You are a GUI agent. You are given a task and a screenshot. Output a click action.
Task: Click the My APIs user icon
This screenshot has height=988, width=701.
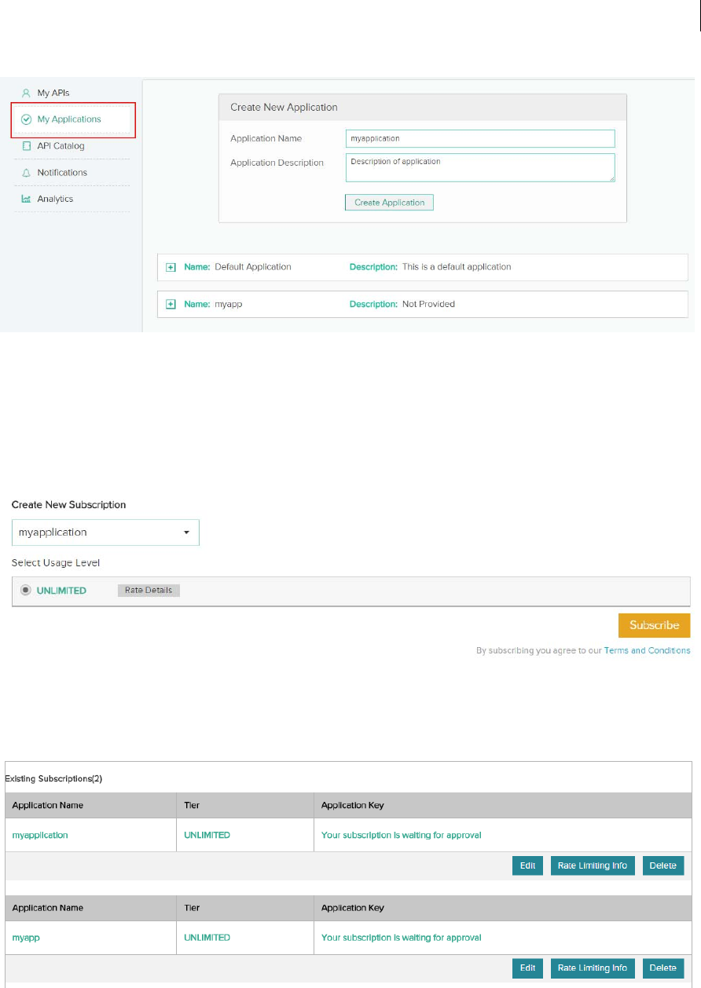(26, 93)
